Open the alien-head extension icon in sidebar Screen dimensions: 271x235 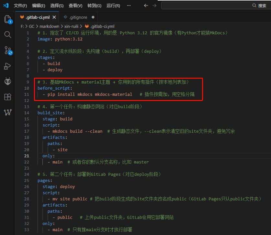pyautogui.click(x=7, y=81)
